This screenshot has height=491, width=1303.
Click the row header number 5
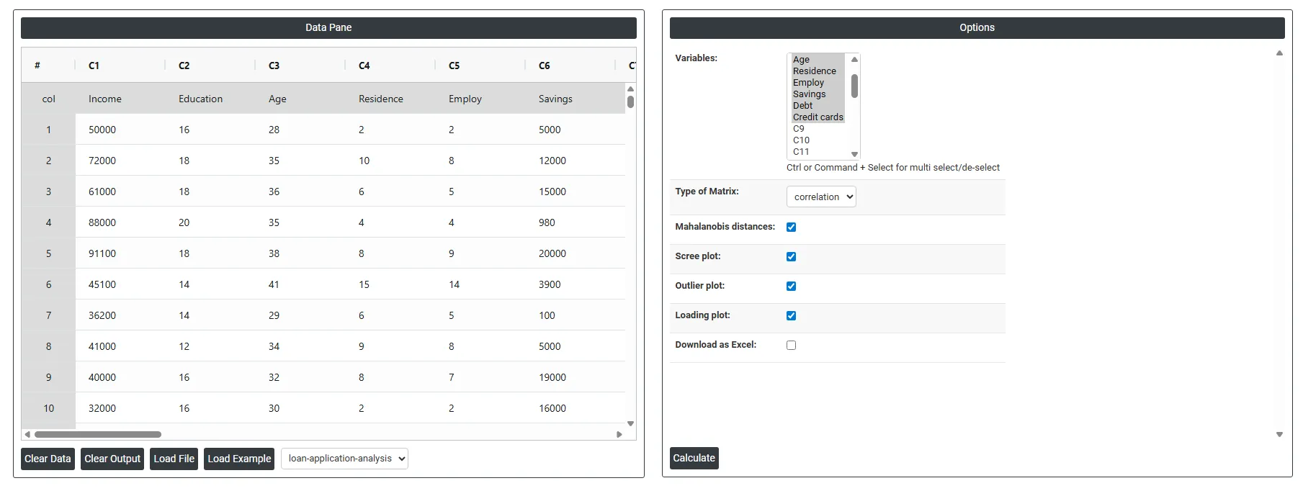click(x=48, y=253)
